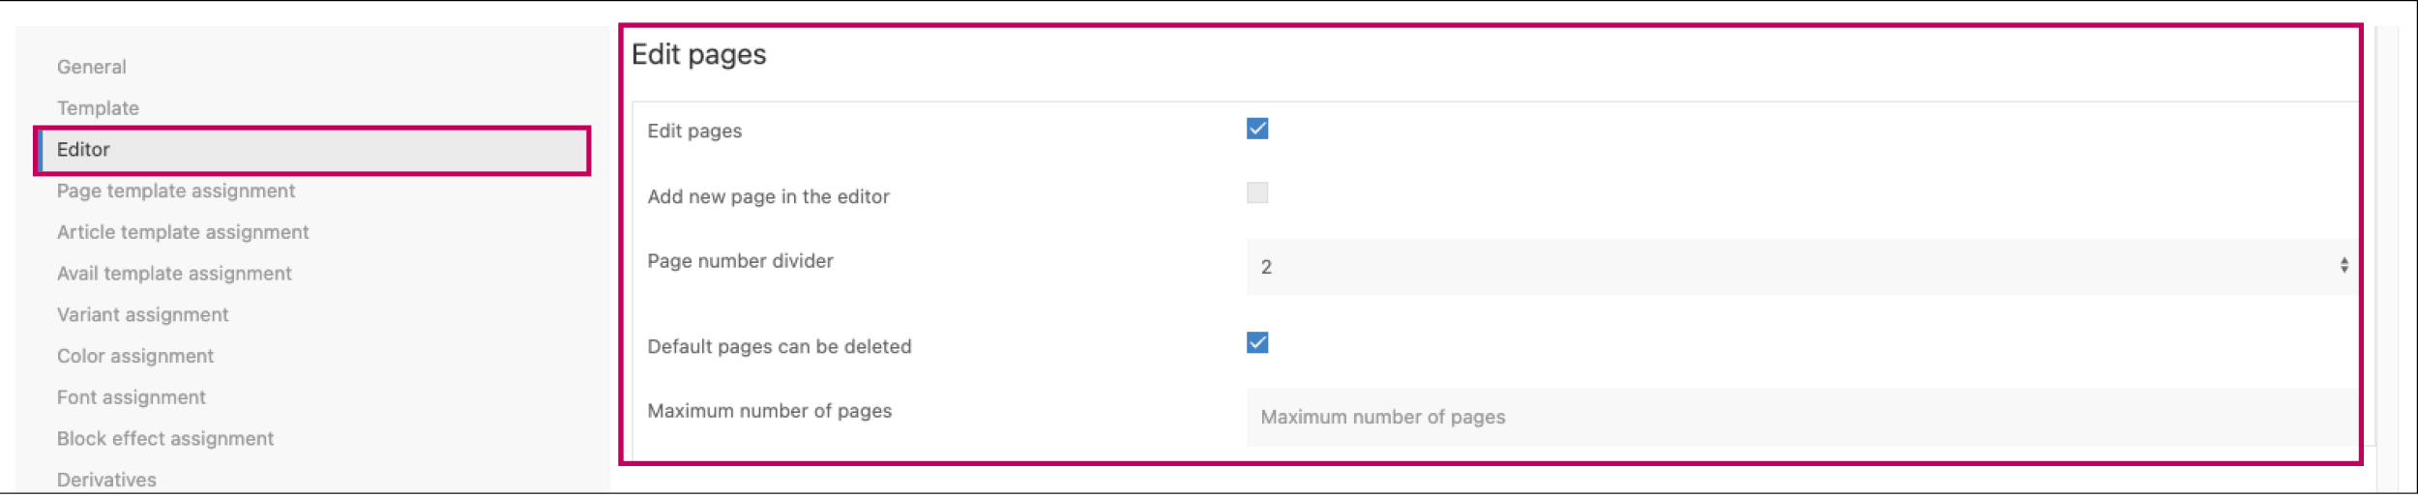Image resolution: width=2418 pixels, height=497 pixels.
Task: Click the Edit pages heading
Action: (698, 55)
